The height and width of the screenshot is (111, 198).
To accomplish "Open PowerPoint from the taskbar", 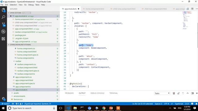I will pos(111,108).
